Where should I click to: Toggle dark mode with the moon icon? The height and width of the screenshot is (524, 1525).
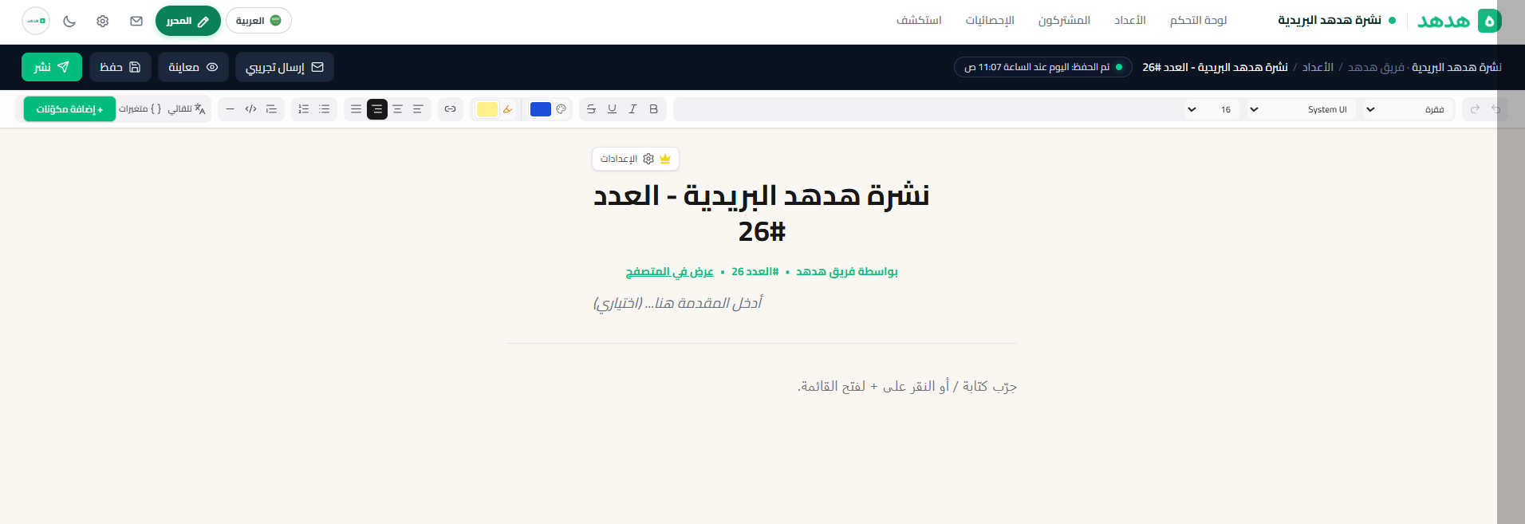[x=69, y=21]
